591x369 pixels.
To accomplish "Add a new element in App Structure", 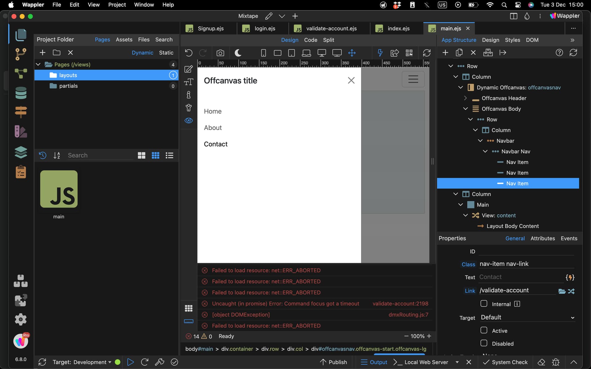I will [x=445, y=53].
